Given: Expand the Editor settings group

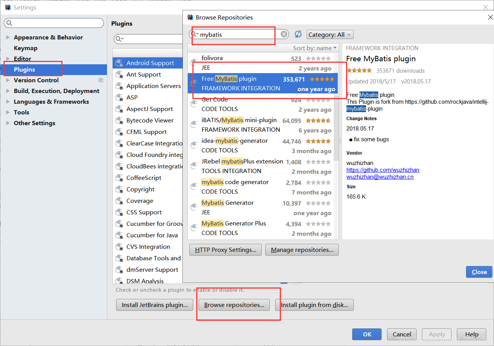Looking at the screenshot, I should (8, 59).
